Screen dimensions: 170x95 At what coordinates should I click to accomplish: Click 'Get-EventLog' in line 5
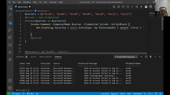coord(45,28)
